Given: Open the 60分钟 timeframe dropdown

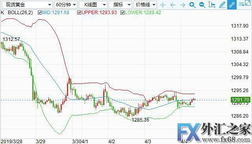Looking at the screenshot, I should 66,5.
